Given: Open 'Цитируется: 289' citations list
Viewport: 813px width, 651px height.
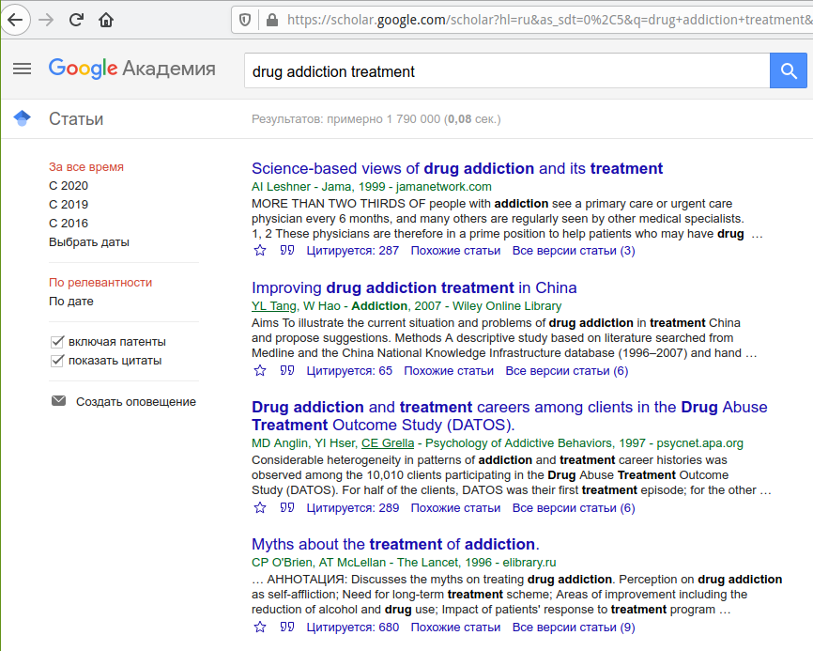Looking at the screenshot, I should coord(353,508).
